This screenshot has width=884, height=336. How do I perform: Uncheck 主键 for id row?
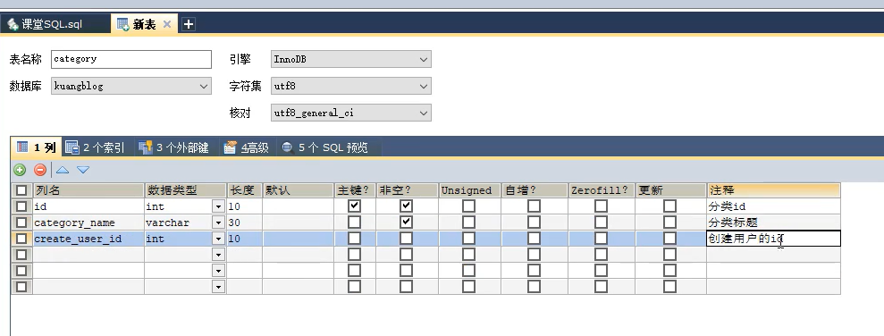click(354, 206)
